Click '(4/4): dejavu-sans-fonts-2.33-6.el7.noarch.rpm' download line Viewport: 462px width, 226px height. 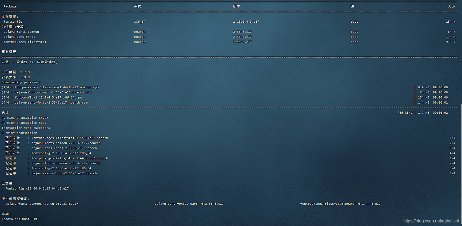(45, 102)
